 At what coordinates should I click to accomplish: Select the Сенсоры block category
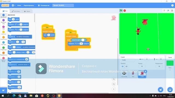pyautogui.click(x=4, y=43)
